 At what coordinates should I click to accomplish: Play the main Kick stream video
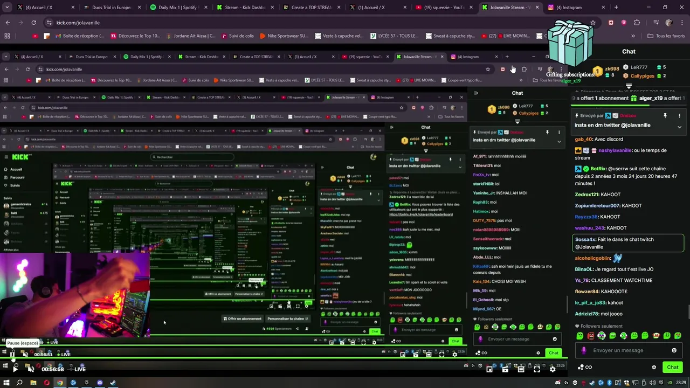click(x=15, y=369)
